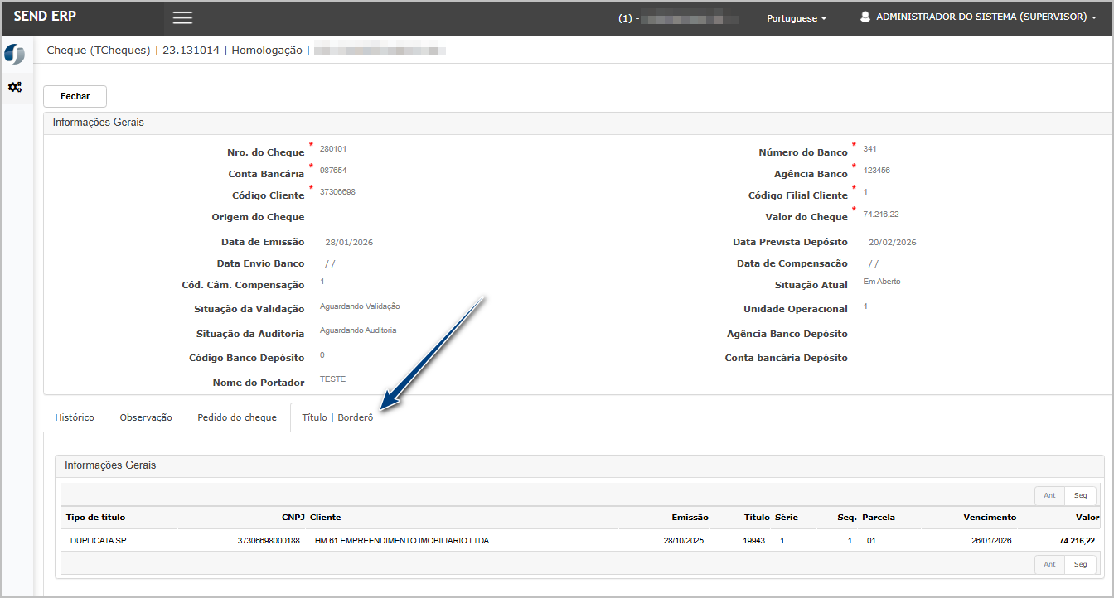Image resolution: width=1114 pixels, height=598 pixels.
Task: Click the Seg button below the table
Action: [x=1080, y=564]
